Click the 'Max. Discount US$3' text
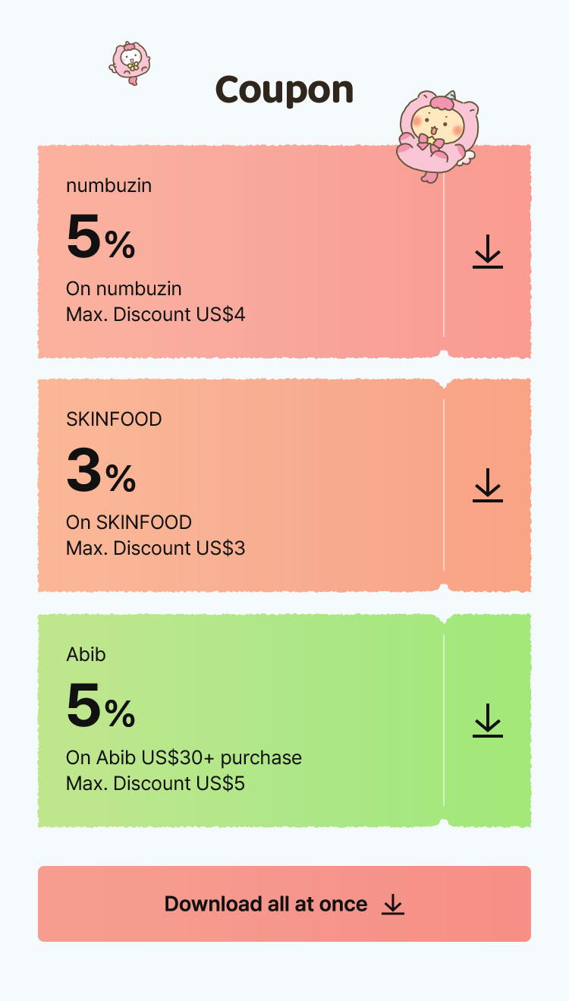The height and width of the screenshot is (1001, 569). coord(156,548)
